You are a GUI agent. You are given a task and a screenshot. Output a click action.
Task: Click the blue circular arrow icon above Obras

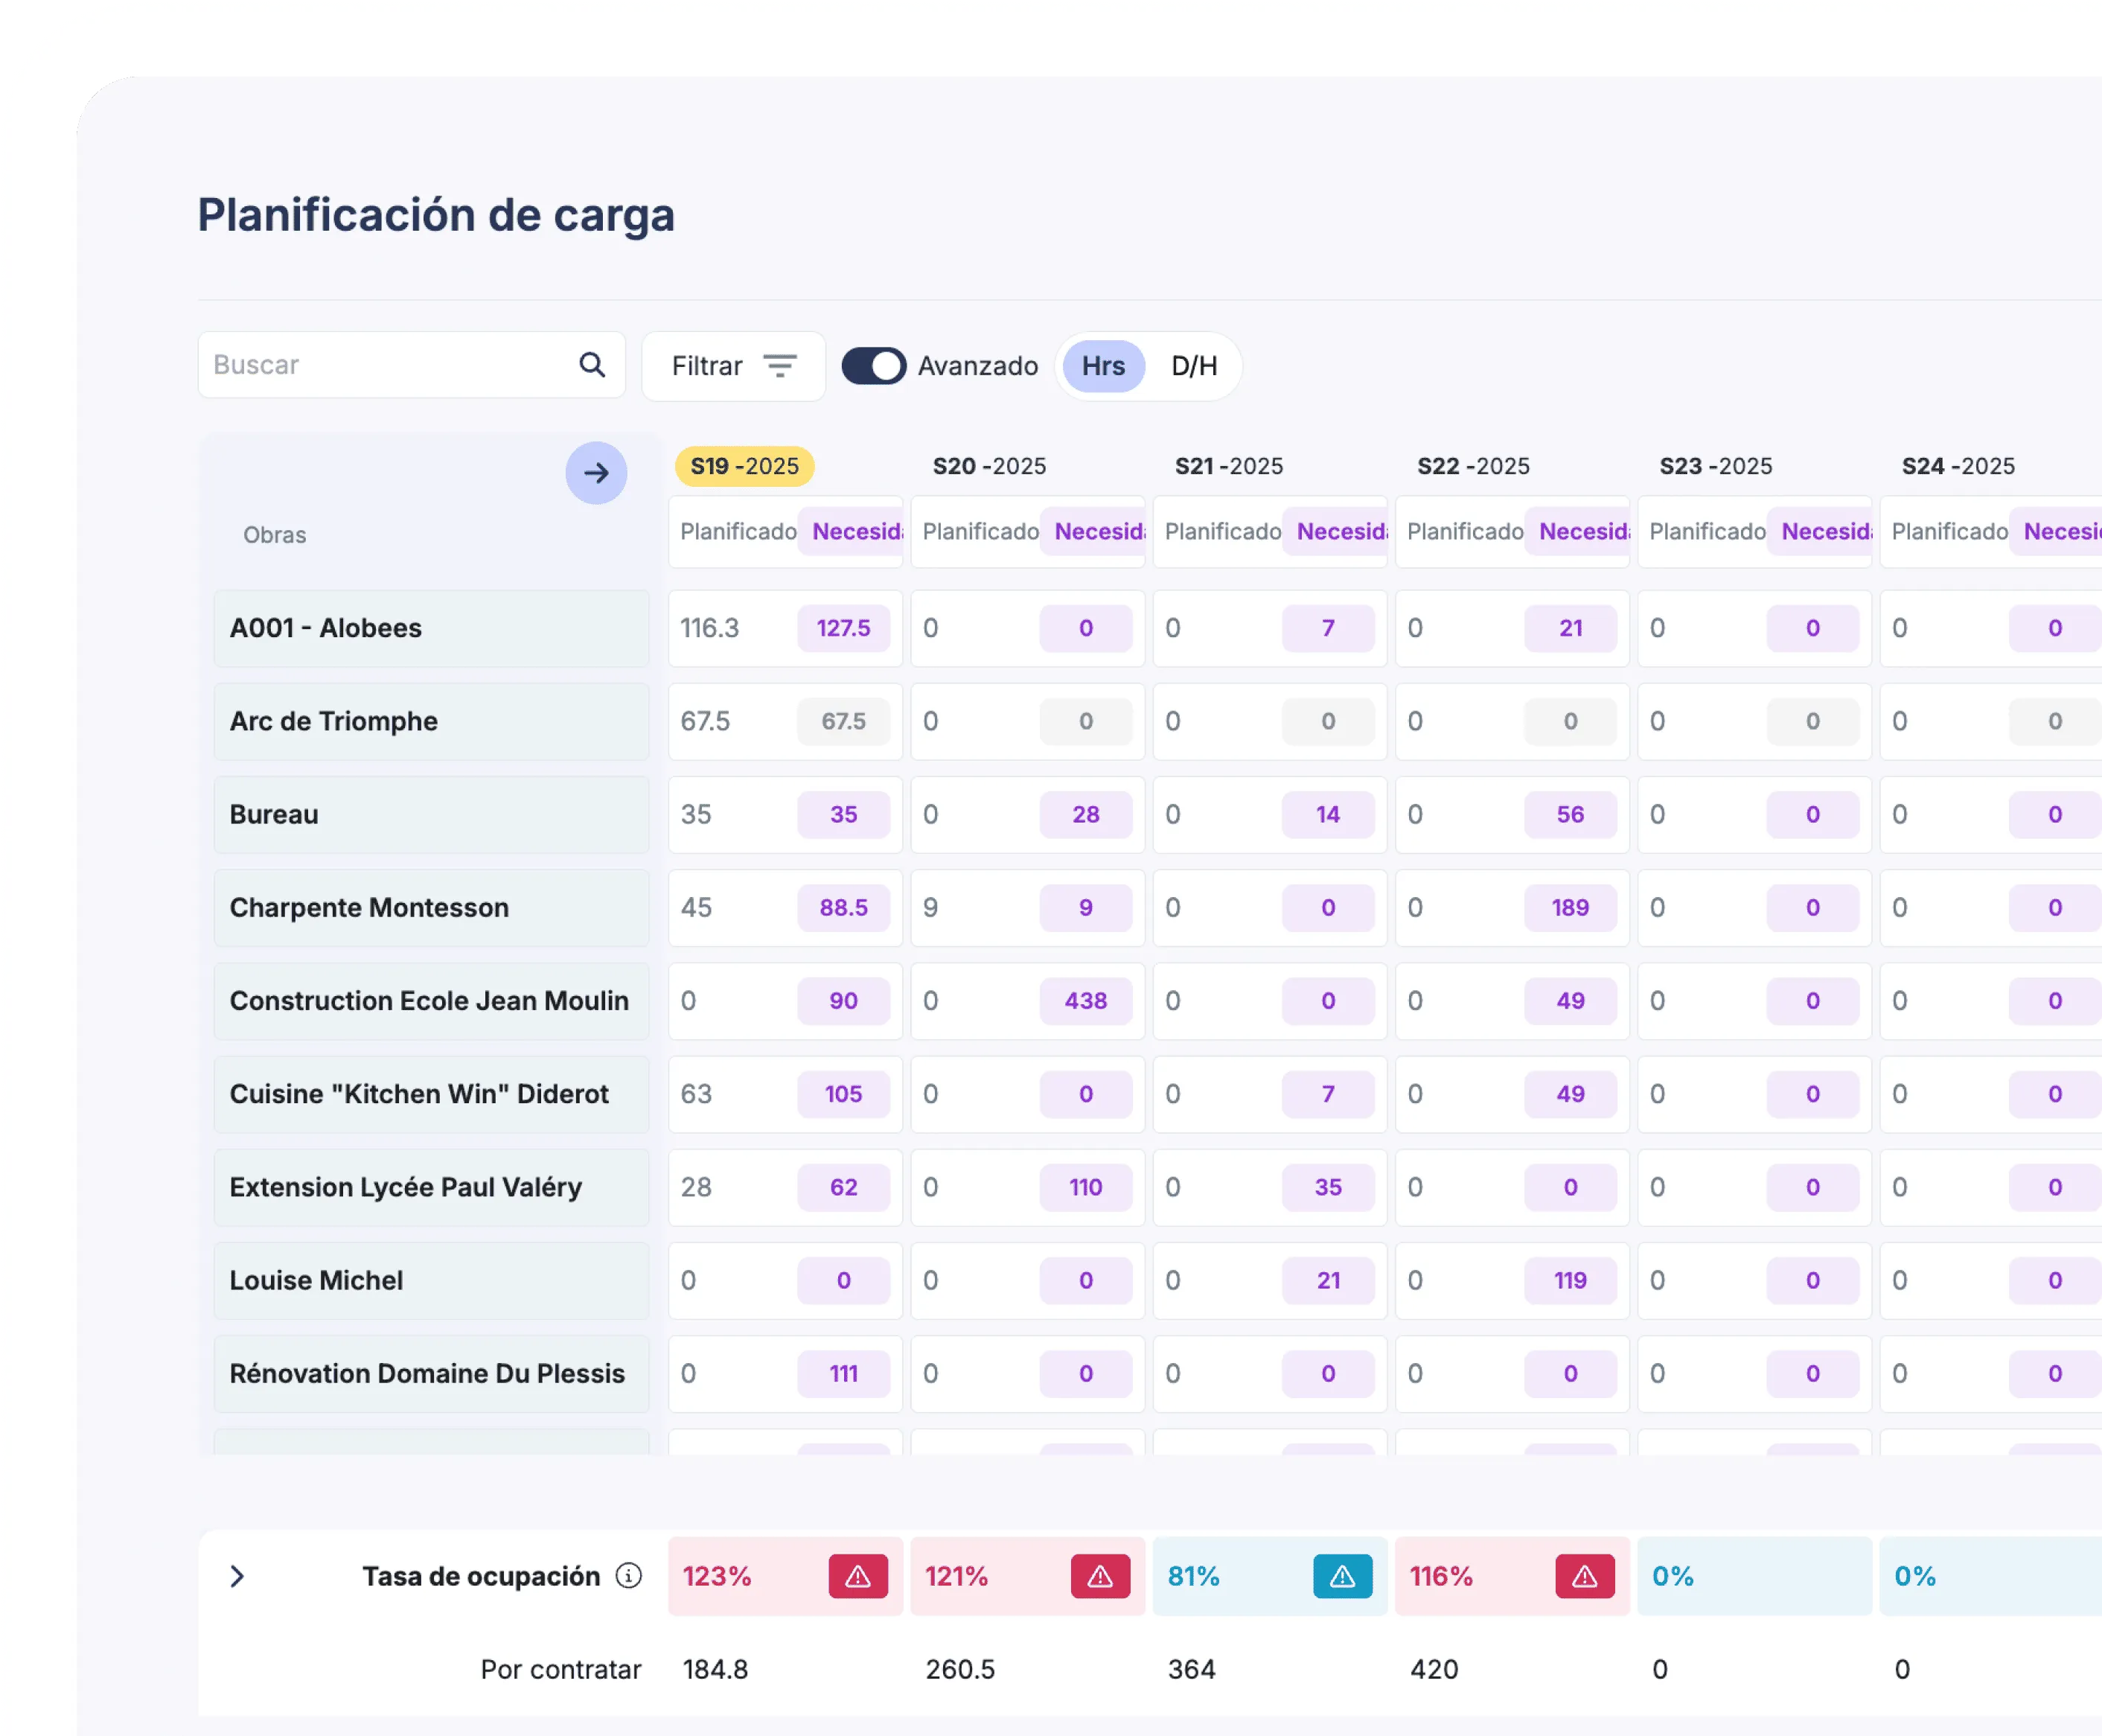pyautogui.click(x=596, y=473)
